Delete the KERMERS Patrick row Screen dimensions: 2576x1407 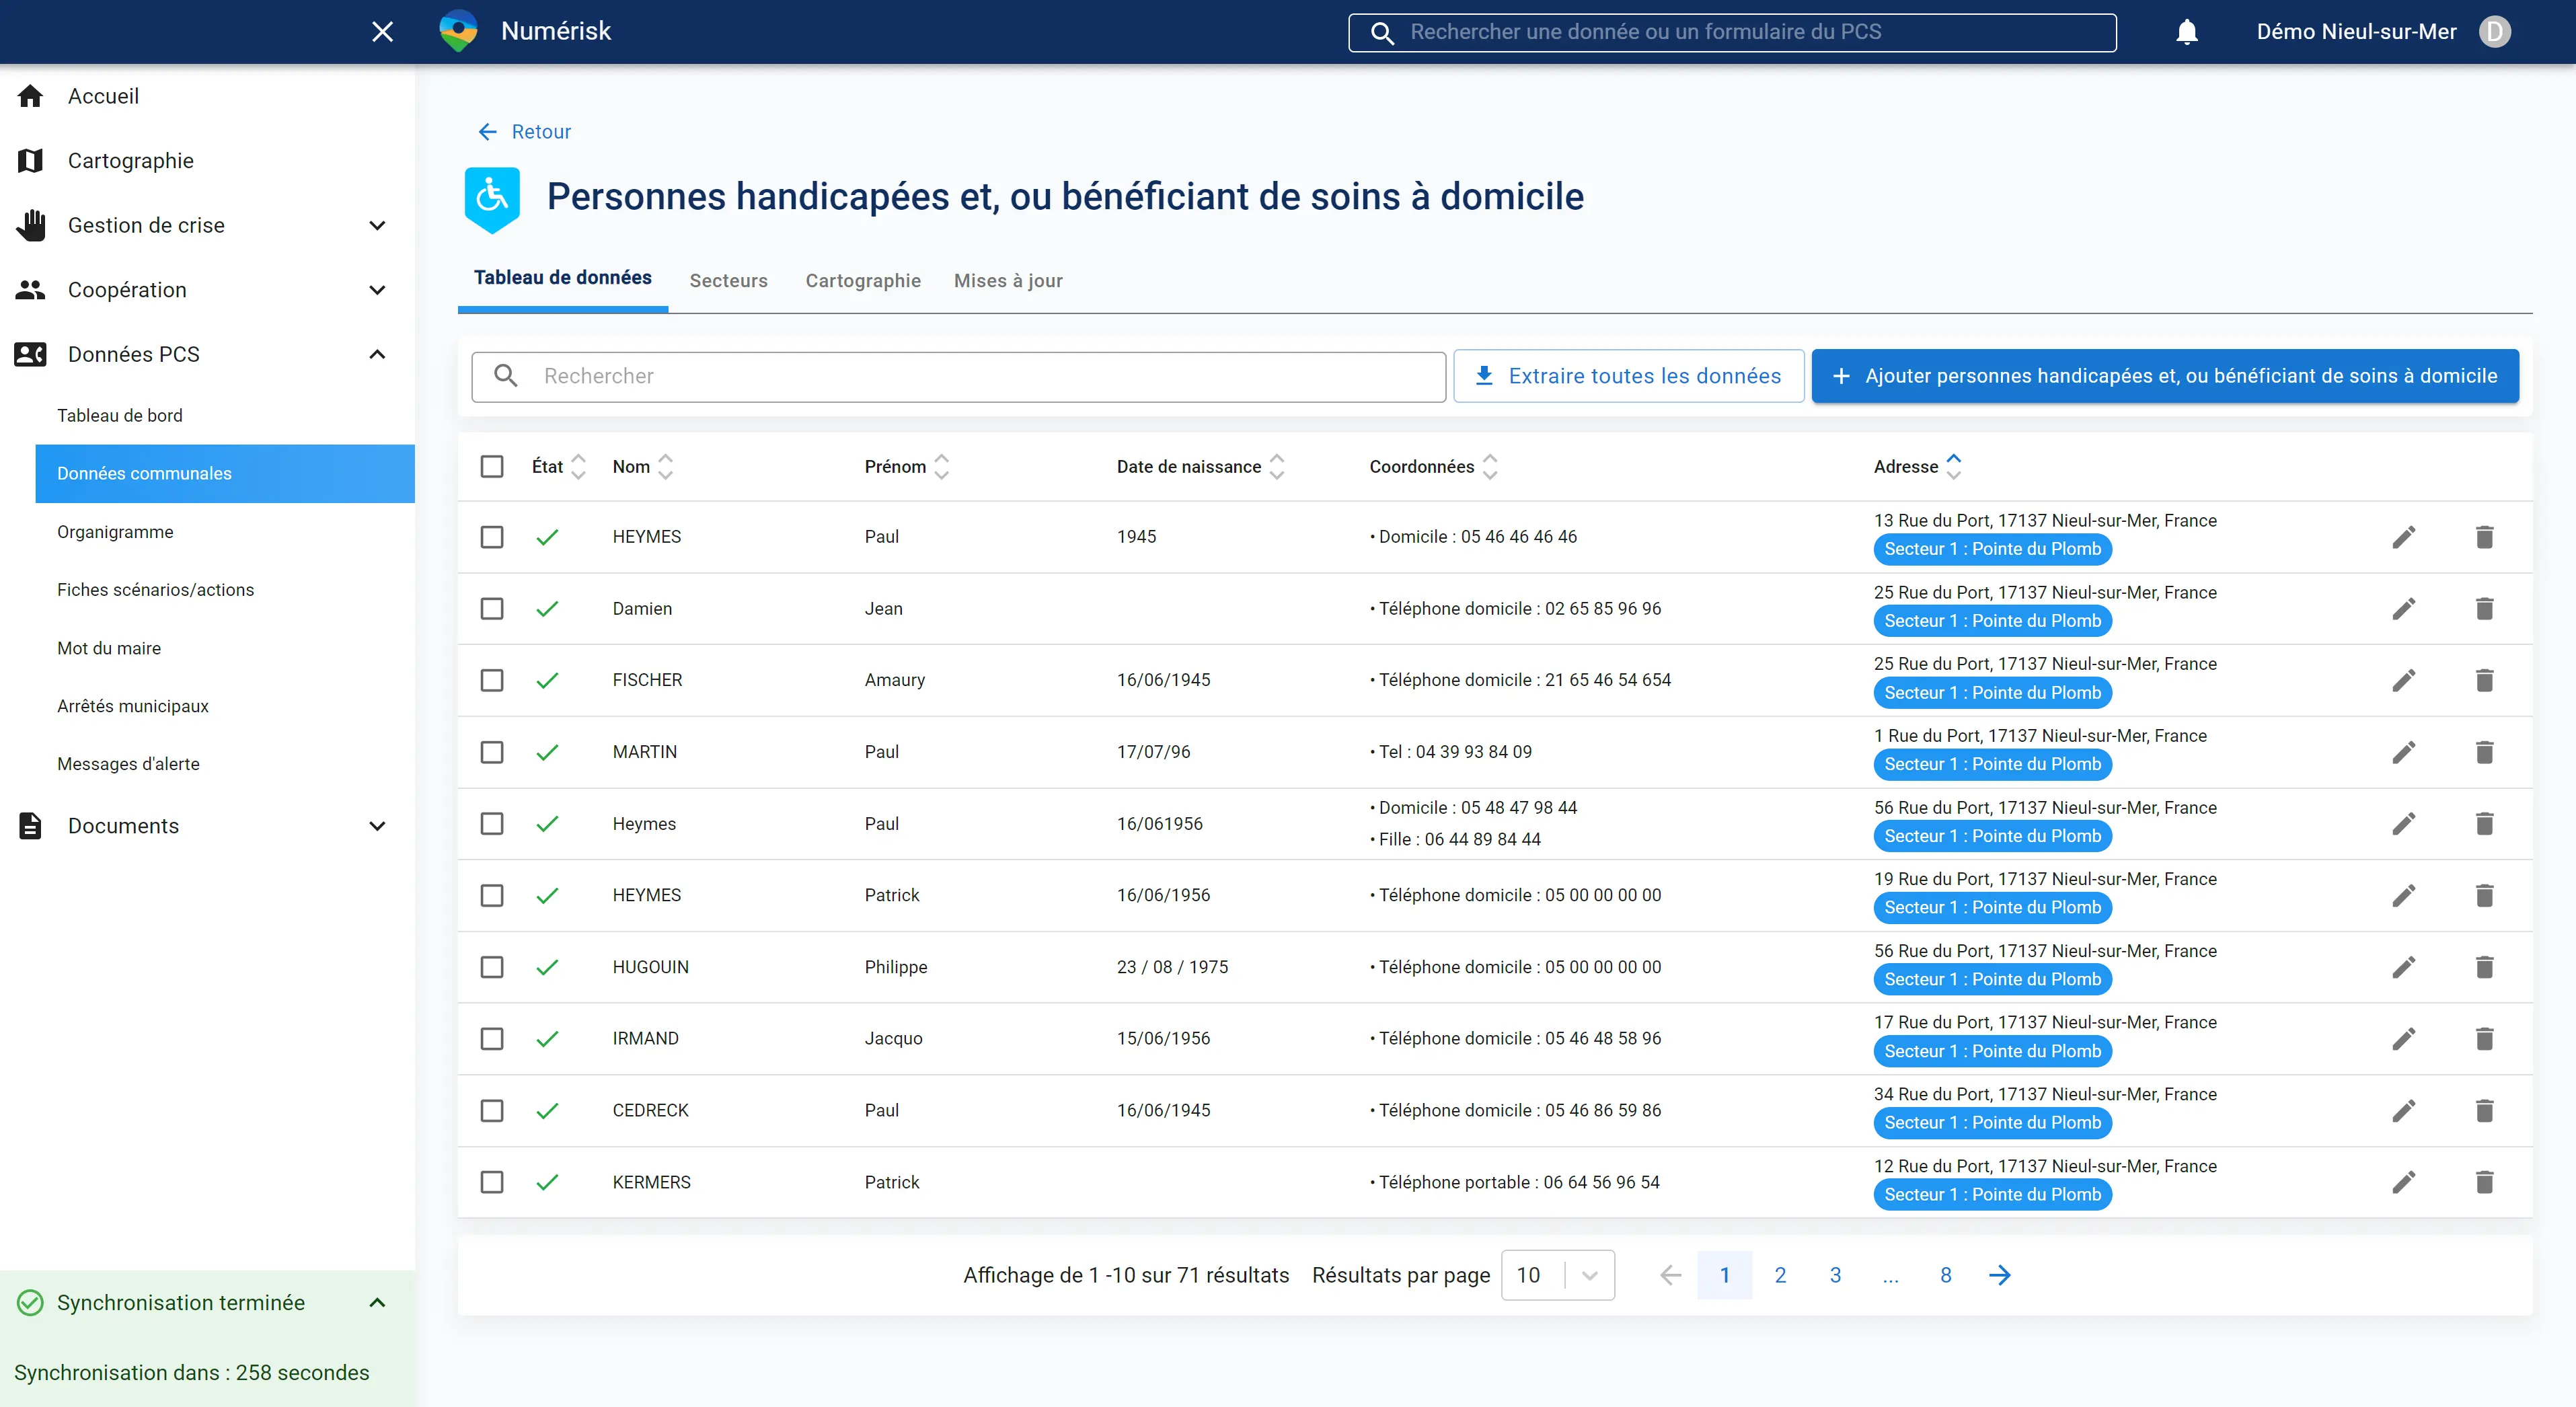pos(2484,1182)
